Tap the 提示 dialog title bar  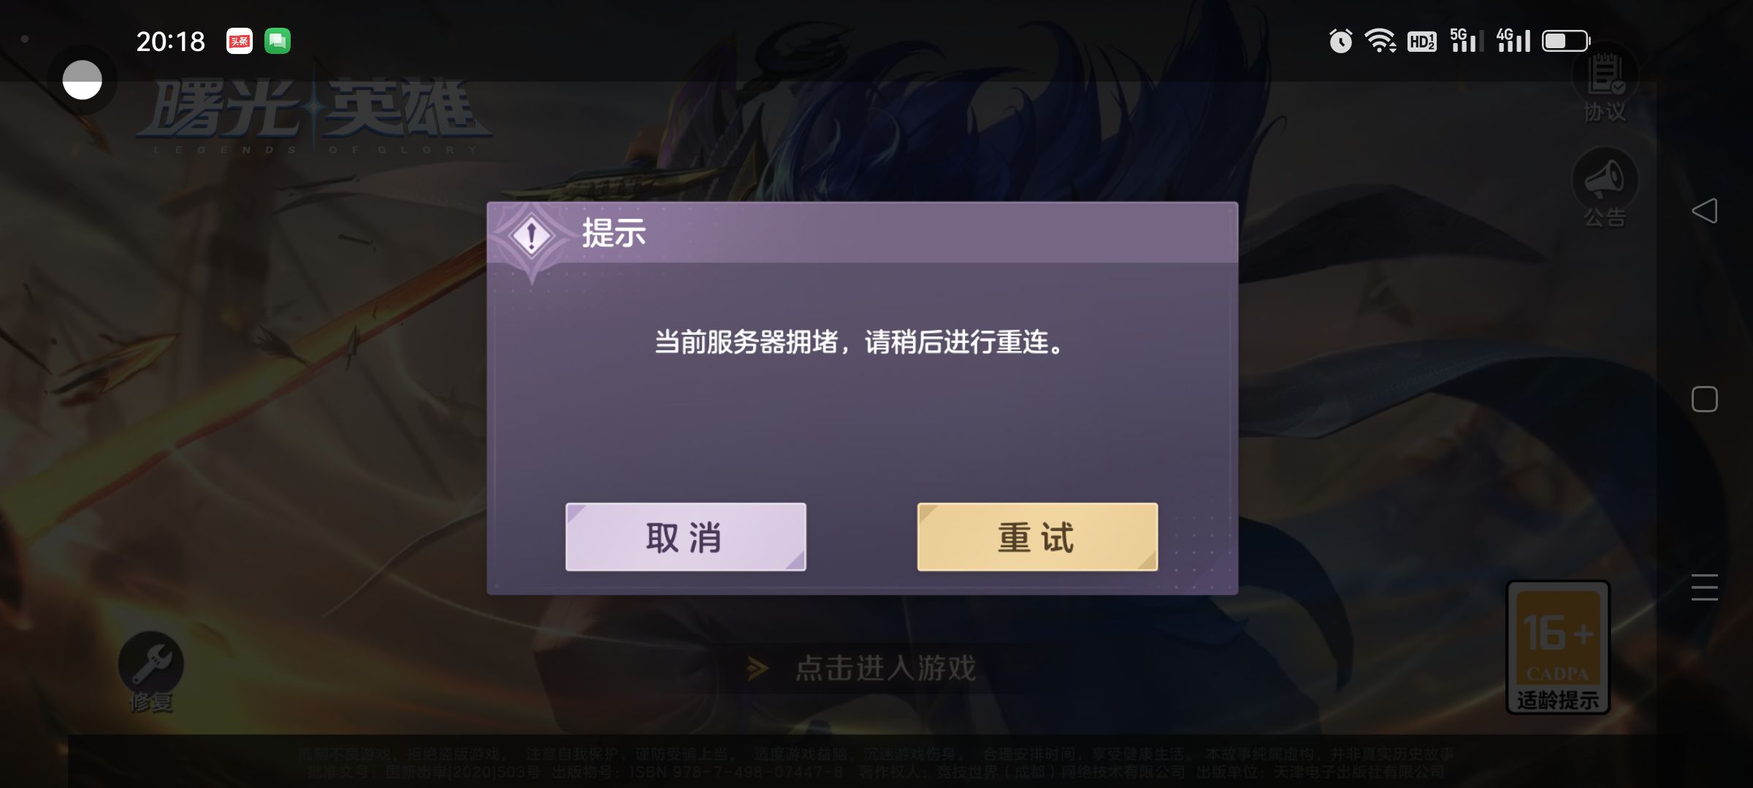(x=863, y=233)
